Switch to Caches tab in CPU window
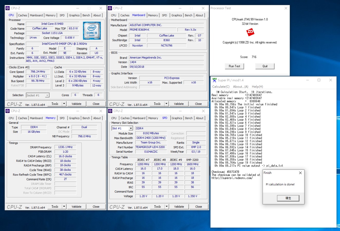340x231 pixels. point(22,15)
